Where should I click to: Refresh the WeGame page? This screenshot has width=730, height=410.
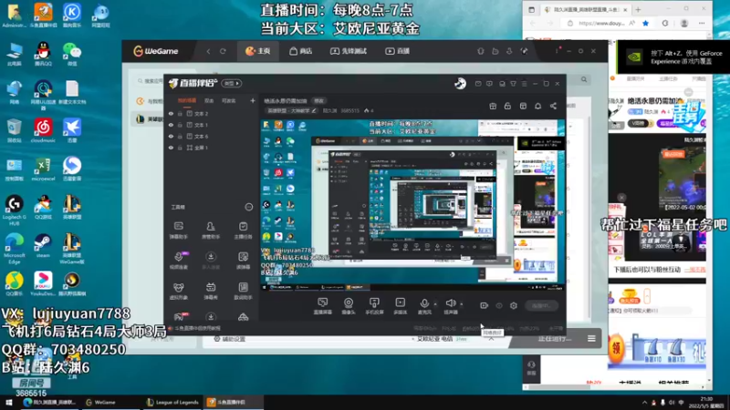point(223,51)
